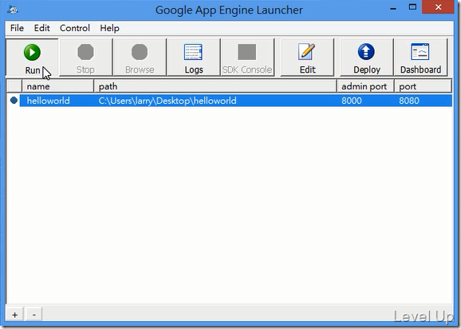The height and width of the screenshot is (329, 461).
Task: Click the C:\Users\larry\Desktop\helloworld path
Action: point(167,101)
